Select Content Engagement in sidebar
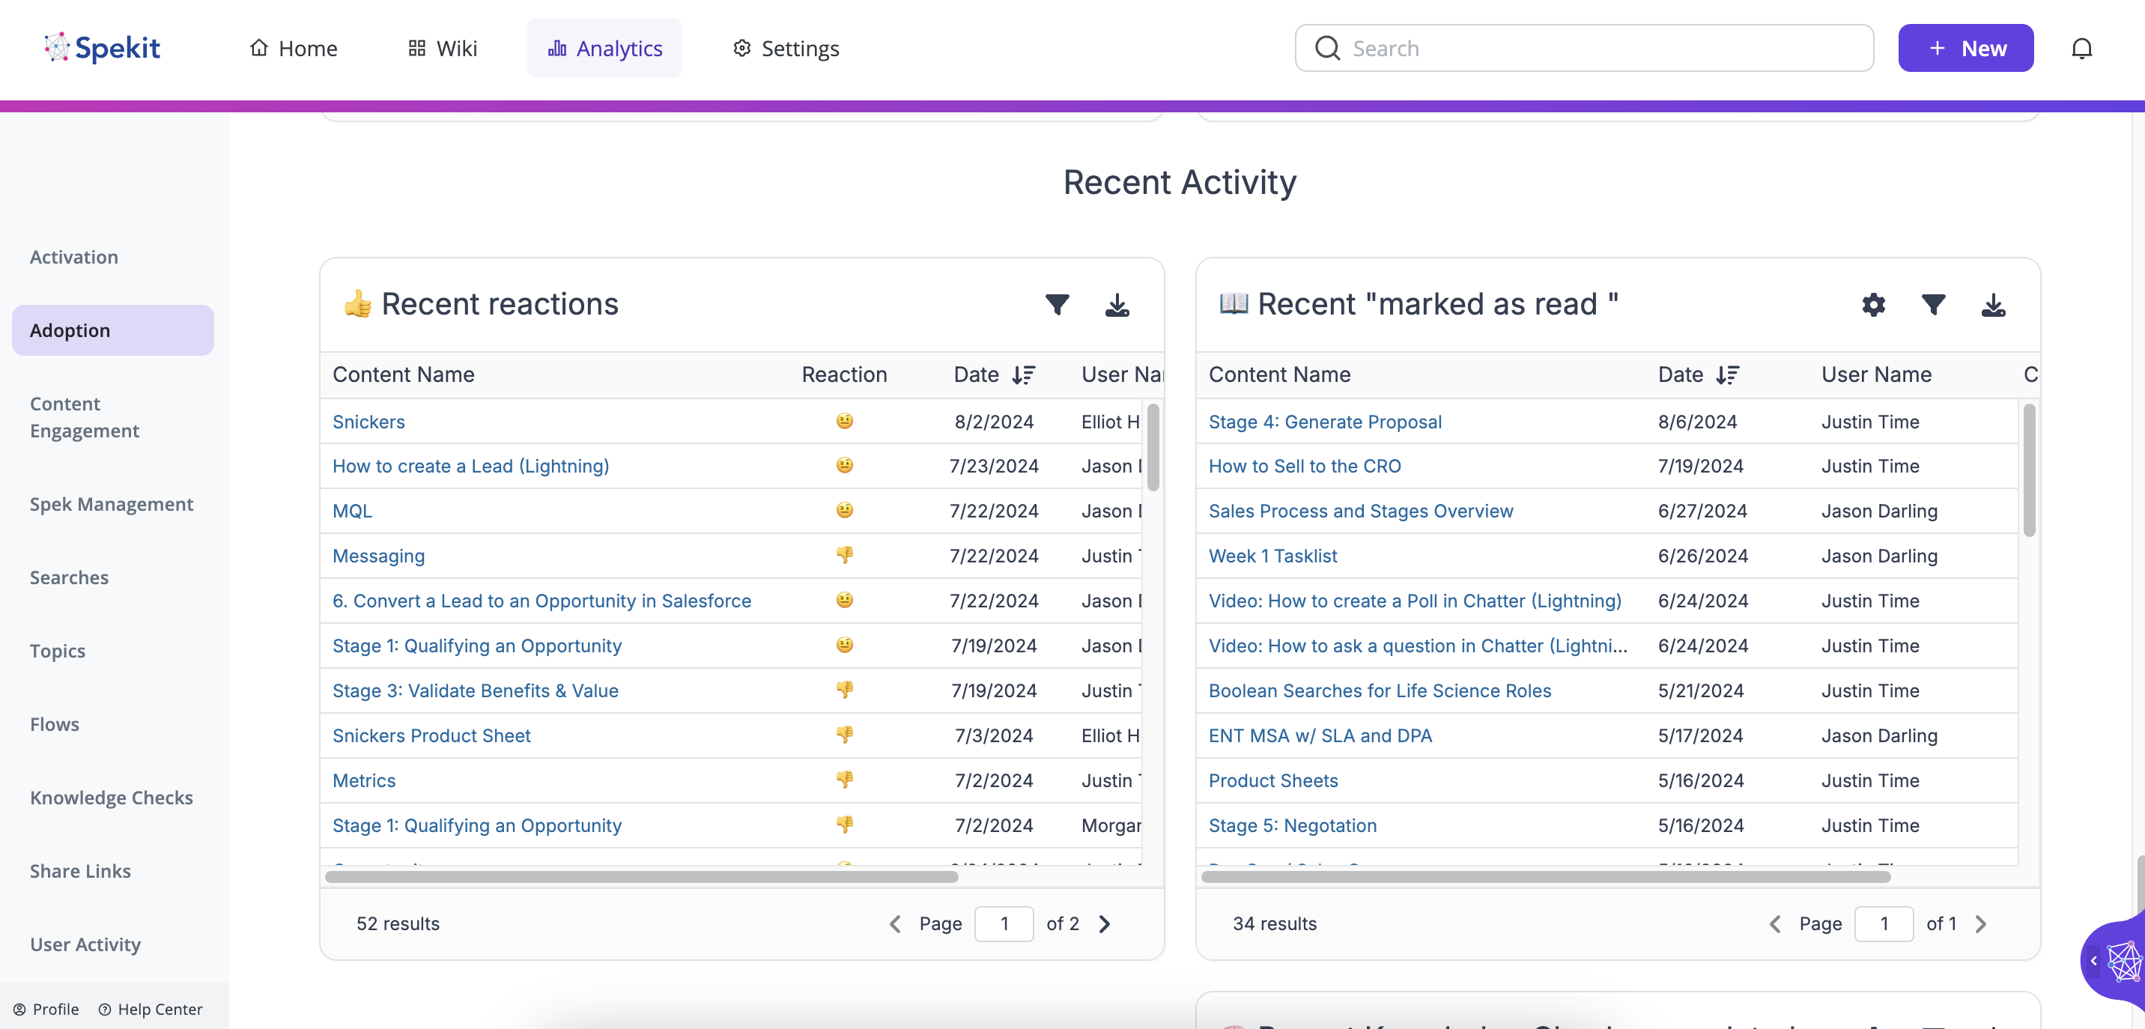 [x=84, y=417]
